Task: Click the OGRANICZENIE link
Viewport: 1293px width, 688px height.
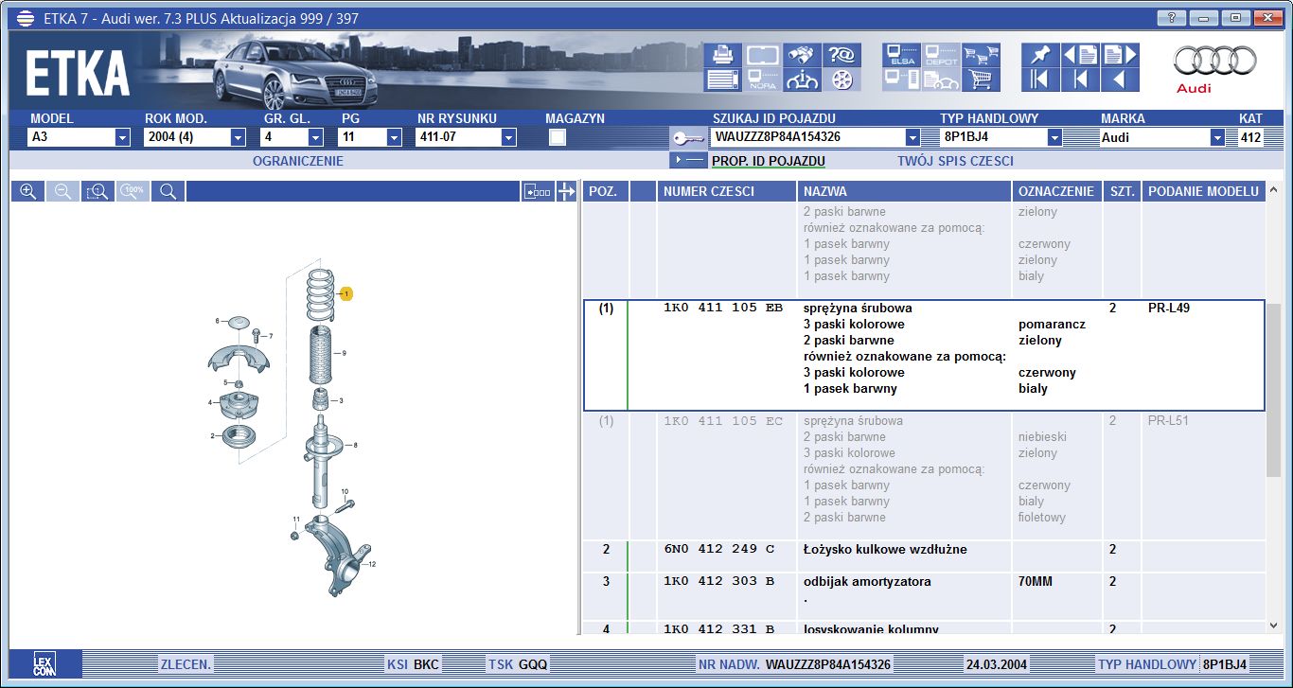Action: click(x=298, y=161)
